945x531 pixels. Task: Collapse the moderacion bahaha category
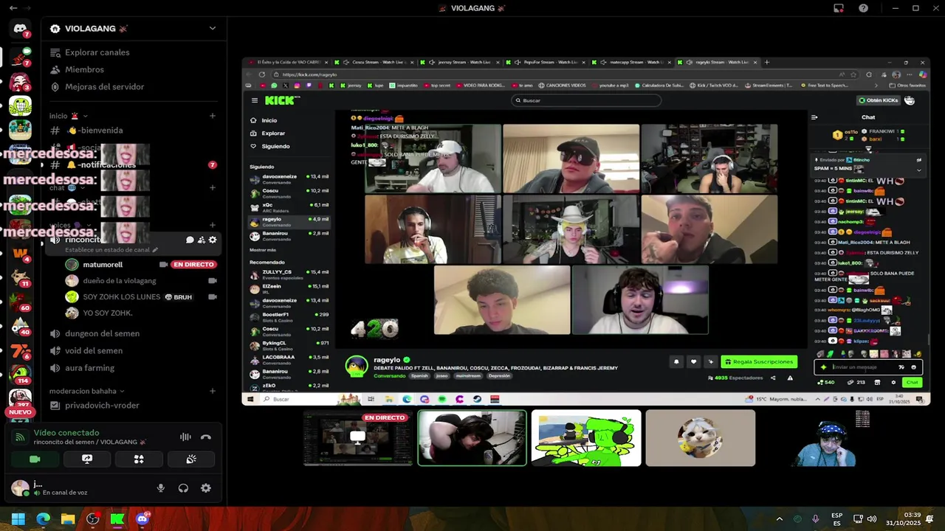(87, 391)
